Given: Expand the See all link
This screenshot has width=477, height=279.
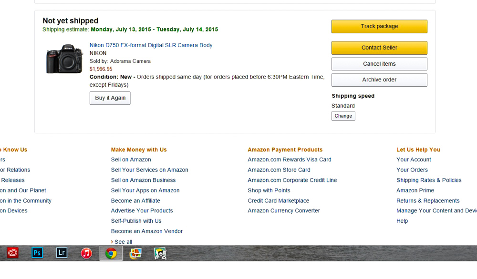Looking at the screenshot, I should pyautogui.click(x=123, y=242).
